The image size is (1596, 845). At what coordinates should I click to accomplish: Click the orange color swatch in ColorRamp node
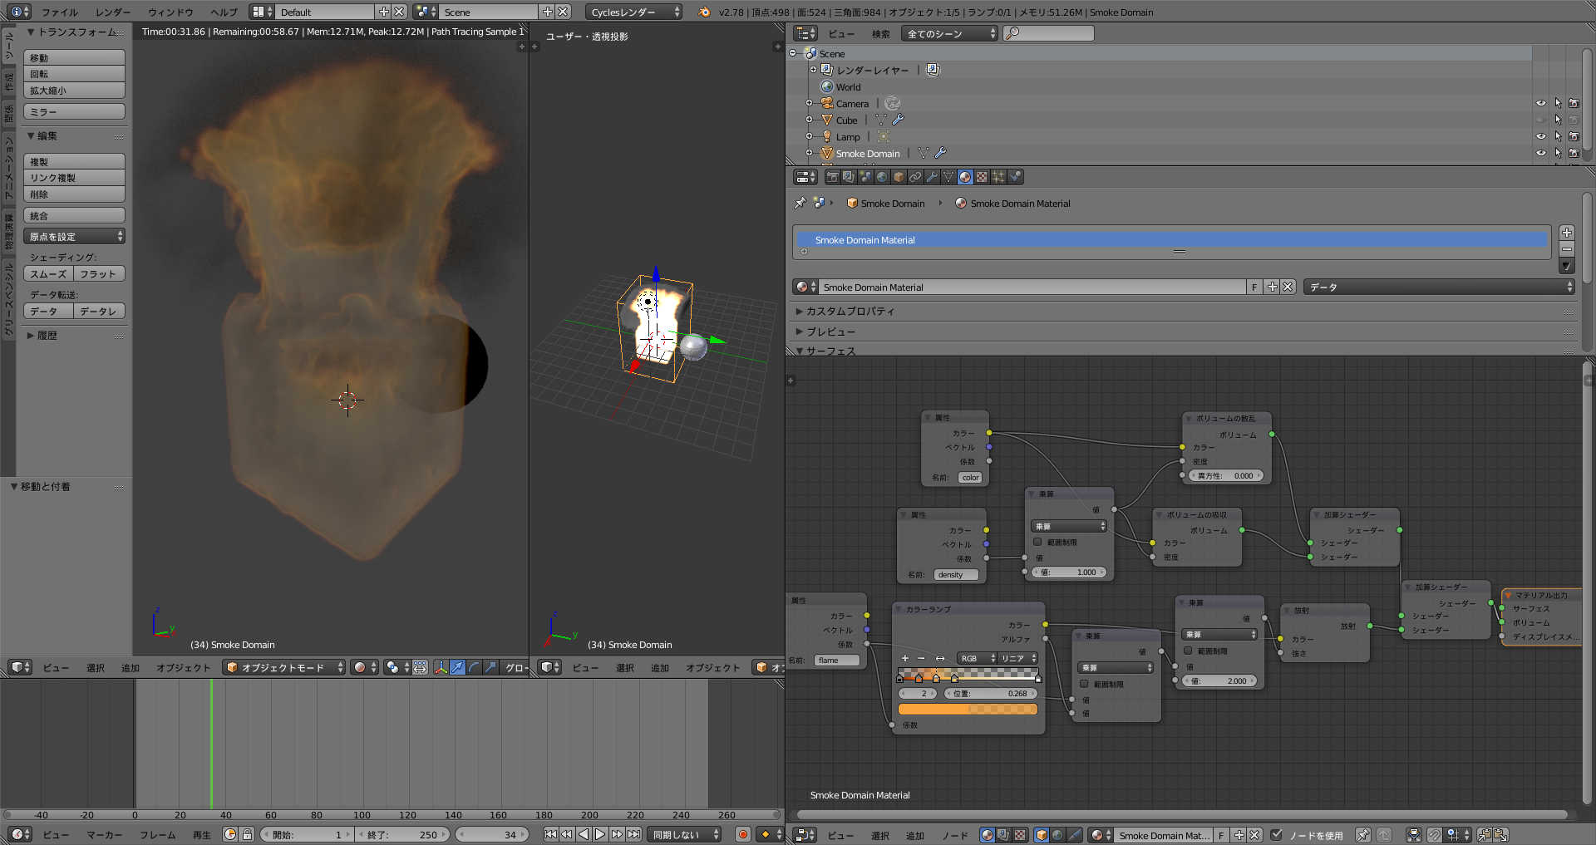pyautogui.click(x=968, y=710)
